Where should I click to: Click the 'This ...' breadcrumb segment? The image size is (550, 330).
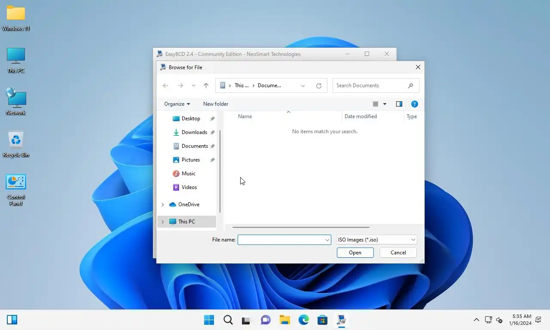click(x=241, y=86)
